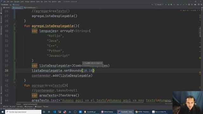Open the Tools menu

click(x=46, y=2)
